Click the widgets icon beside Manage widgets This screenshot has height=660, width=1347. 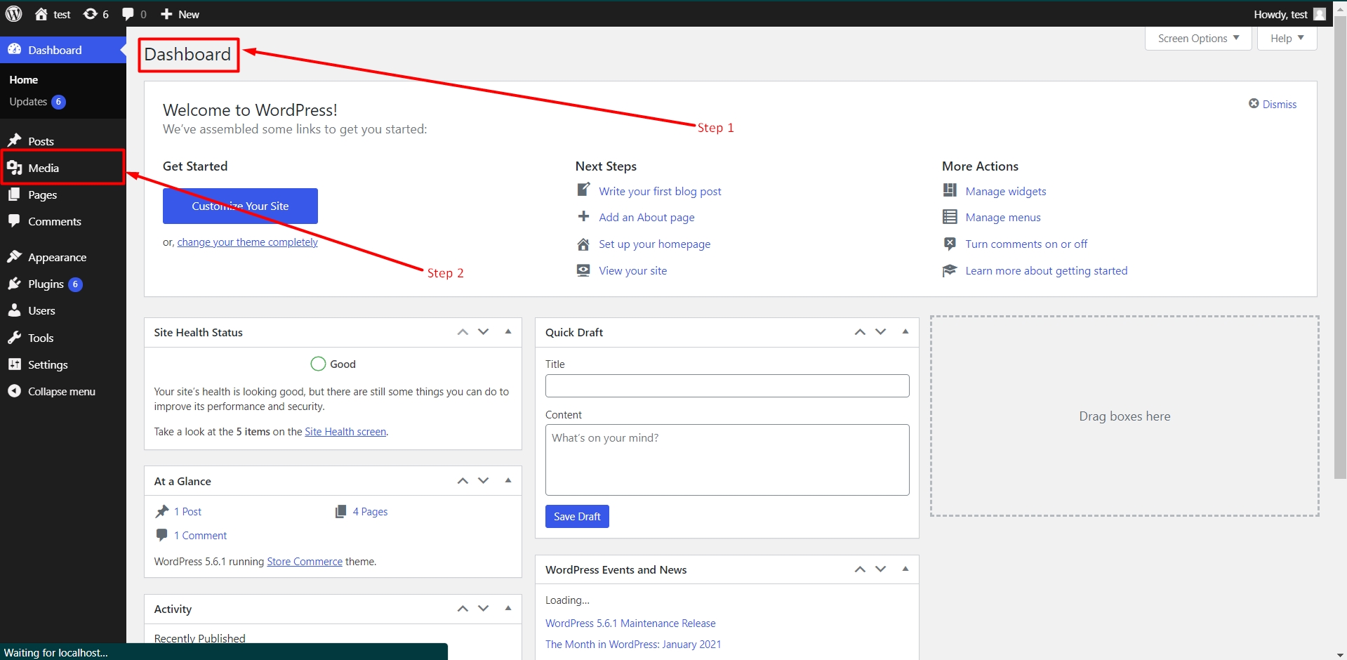pos(950,190)
